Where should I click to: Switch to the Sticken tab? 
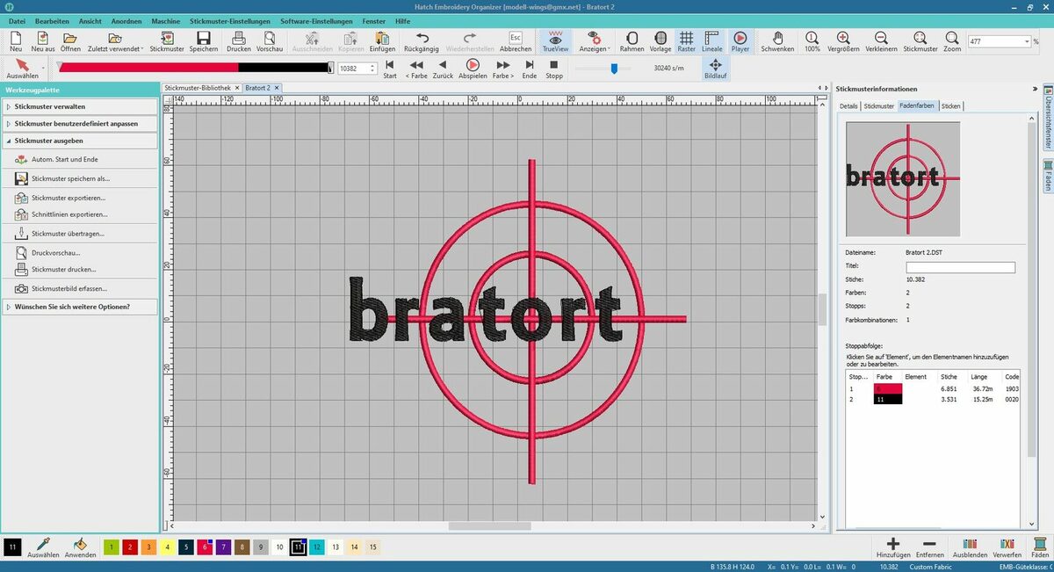[951, 105]
